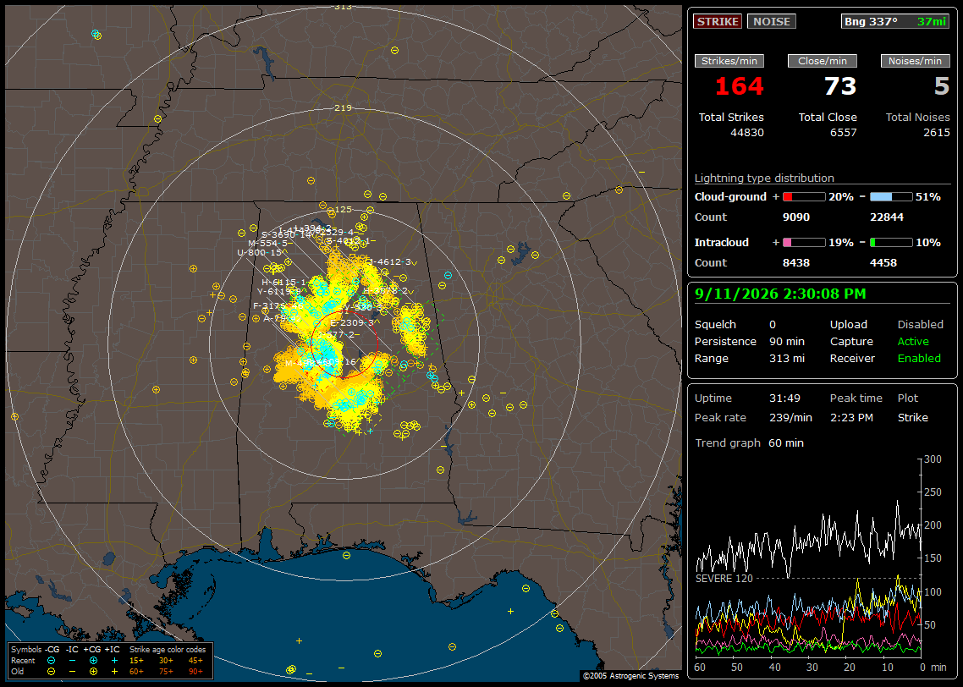The image size is (963, 687).
Task: Open the Strikes/min header box
Action: (x=729, y=61)
